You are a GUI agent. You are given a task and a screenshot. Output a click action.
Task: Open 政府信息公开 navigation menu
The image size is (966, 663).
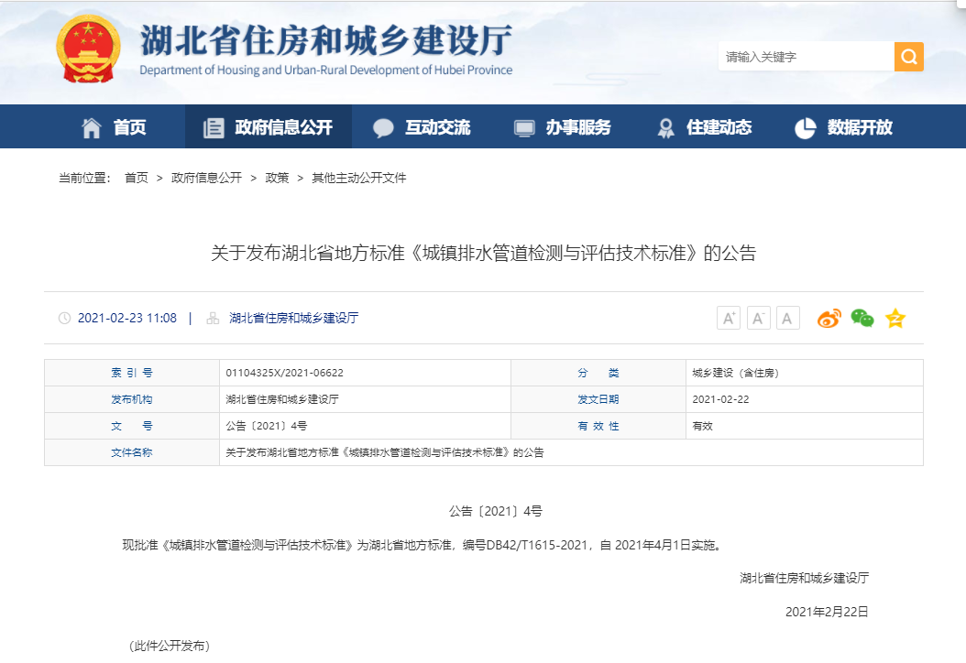pyautogui.click(x=268, y=127)
